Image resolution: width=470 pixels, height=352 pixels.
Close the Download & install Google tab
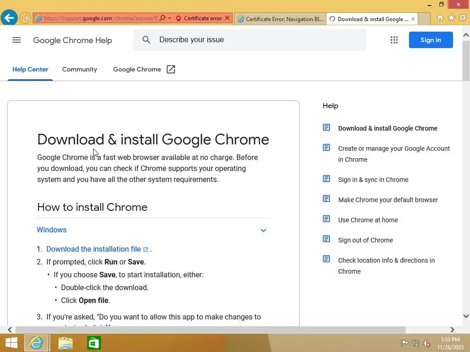click(413, 19)
